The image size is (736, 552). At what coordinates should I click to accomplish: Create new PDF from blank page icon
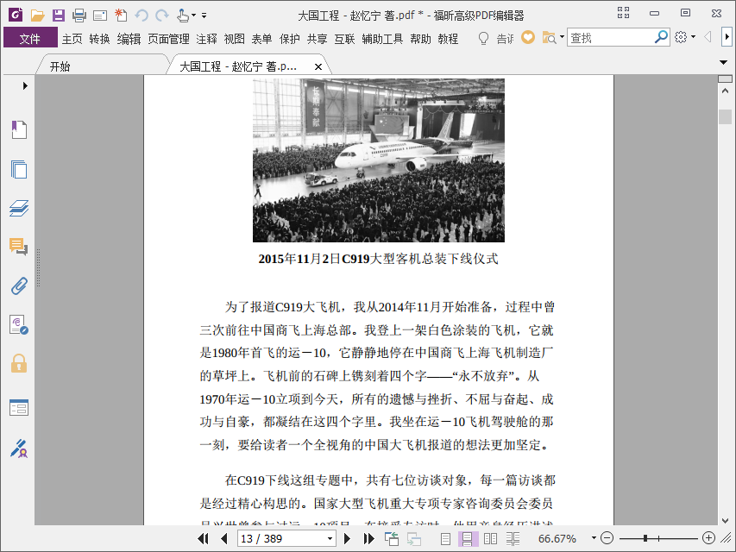click(121, 16)
